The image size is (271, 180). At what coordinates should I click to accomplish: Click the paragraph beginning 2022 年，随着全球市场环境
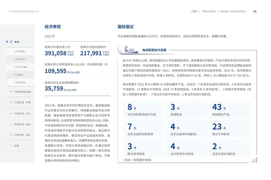click(x=77, y=133)
